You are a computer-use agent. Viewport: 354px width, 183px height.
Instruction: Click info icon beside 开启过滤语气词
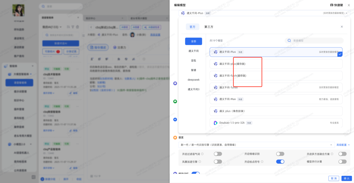(202, 154)
